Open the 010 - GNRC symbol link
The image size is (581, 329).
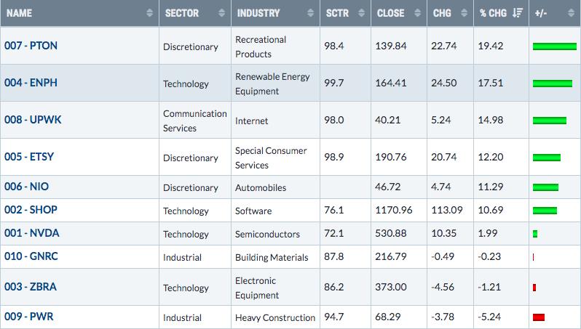[x=31, y=256]
